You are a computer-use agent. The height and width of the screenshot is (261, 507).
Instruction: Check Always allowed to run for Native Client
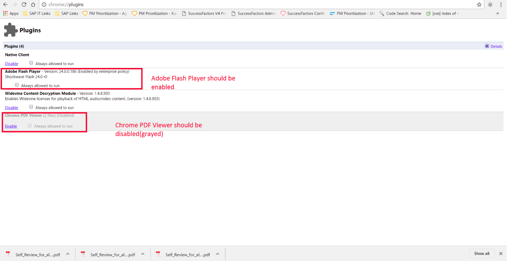click(31, 62)
